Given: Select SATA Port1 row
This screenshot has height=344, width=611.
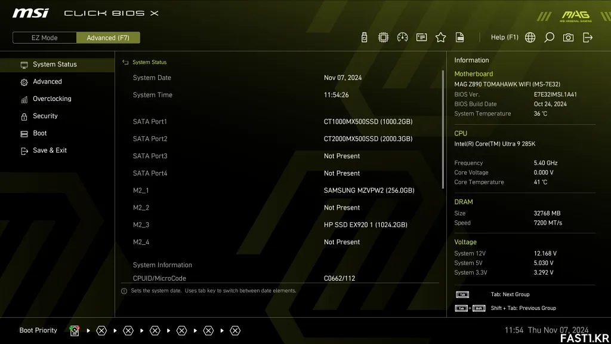Looking at the screenshot, I should [280, 122].
